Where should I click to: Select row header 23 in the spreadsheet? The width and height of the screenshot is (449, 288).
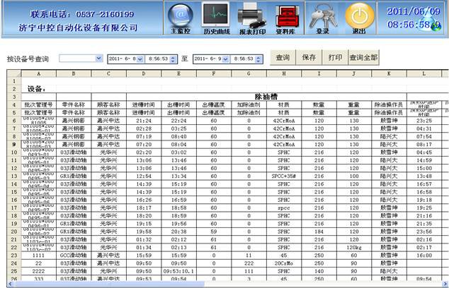click(11, 254)
